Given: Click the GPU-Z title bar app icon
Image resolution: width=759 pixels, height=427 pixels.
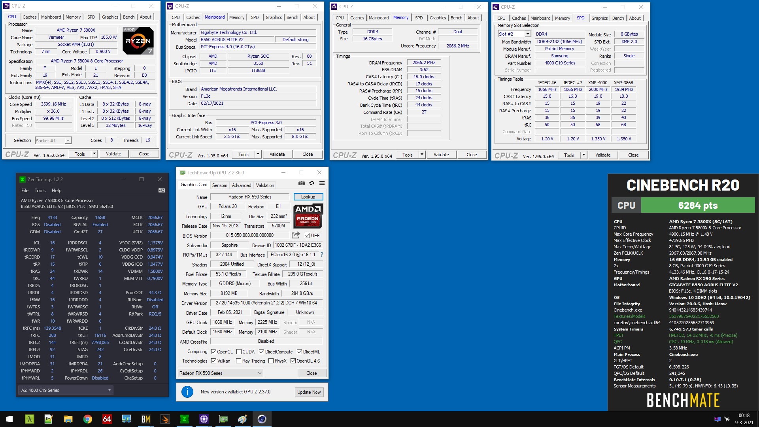Looking at the screenshot, I should click(182, 172).
